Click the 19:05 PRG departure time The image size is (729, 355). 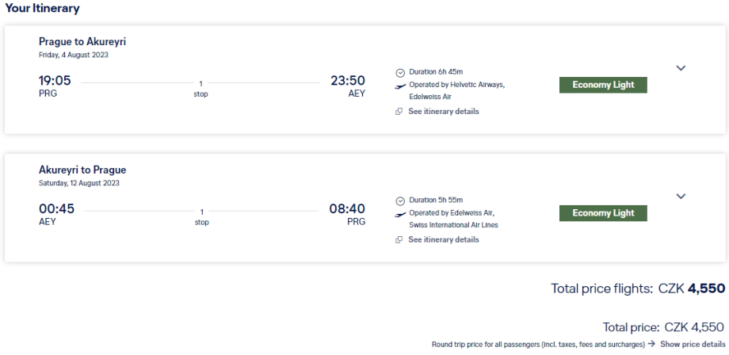55,80
